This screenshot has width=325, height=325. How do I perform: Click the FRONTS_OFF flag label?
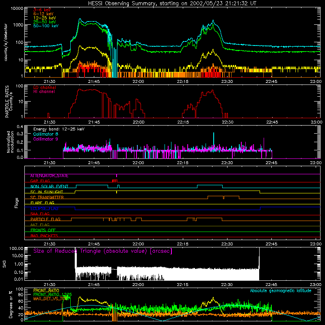coord(43,230)
